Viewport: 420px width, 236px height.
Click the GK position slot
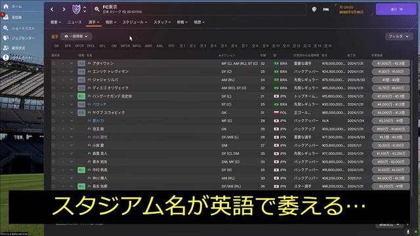click(x=56, y=46)
